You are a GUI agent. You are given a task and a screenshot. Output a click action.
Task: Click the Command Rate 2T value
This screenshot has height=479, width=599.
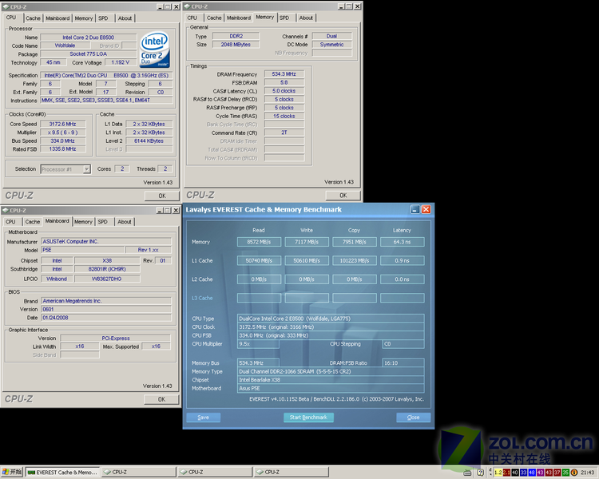pos(284,133)
